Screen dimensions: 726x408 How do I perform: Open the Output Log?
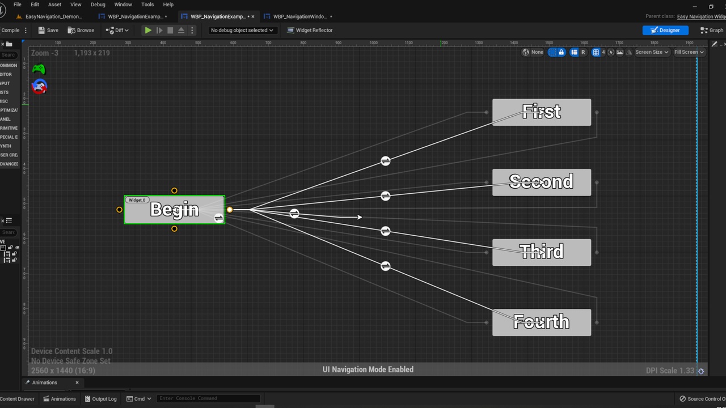[100, 399]
